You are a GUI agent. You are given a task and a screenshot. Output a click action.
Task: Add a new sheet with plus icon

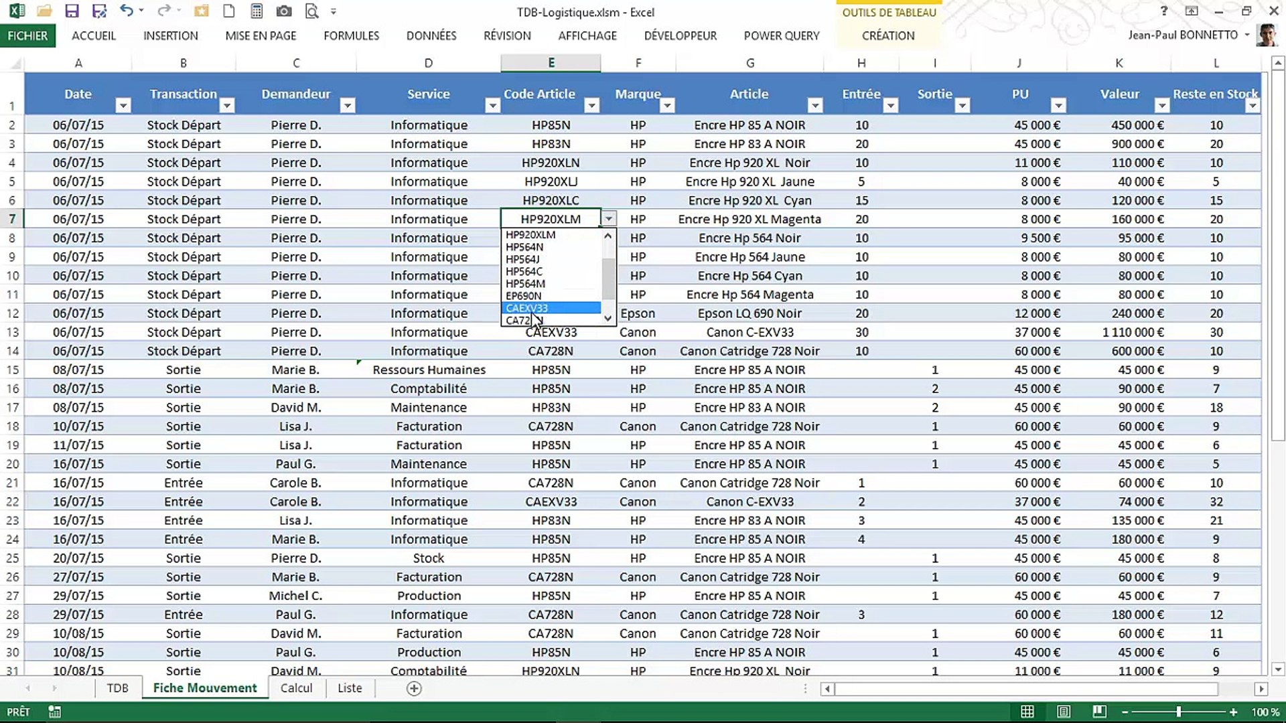coord(414,688)
